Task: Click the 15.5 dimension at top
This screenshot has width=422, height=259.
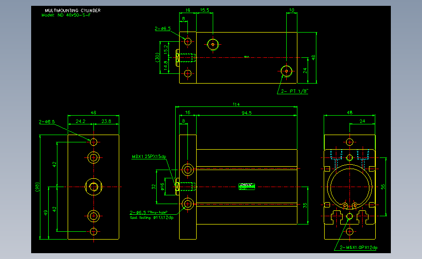Action: coord(204,10)
